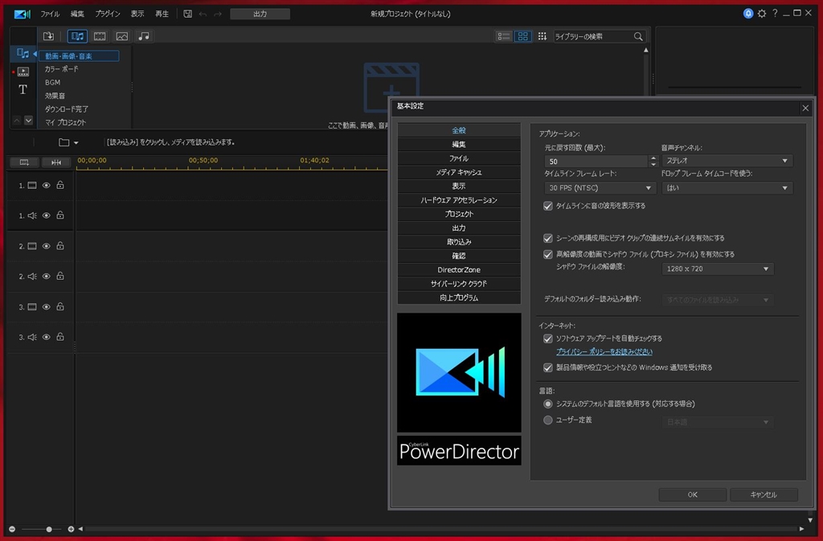The width and height of the screenshot is (823, 541).
Task: Uncheck タイムラインに音の波形を表示する checkbox
Action: tap(548, 207)
